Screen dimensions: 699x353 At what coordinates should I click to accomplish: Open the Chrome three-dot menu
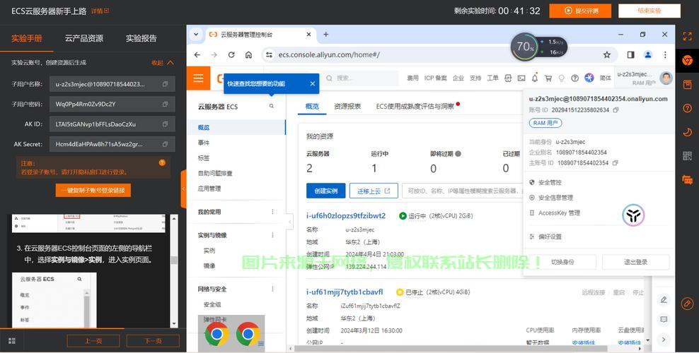tap(665, 54)
